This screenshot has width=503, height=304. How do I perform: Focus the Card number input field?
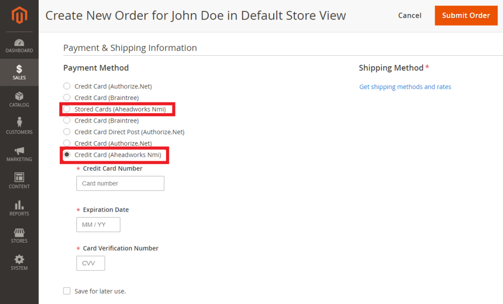tap(120, 183)
